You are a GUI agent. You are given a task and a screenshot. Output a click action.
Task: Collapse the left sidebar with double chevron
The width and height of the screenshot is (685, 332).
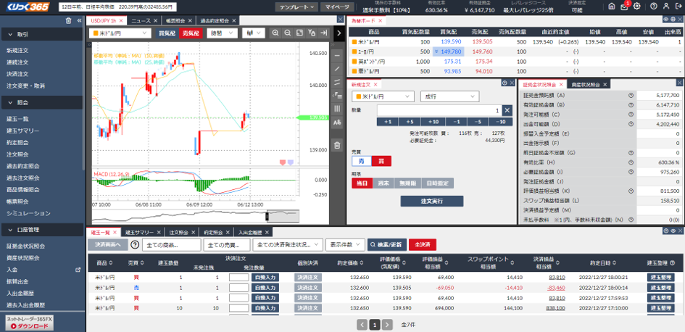click(x=79, y=20)
